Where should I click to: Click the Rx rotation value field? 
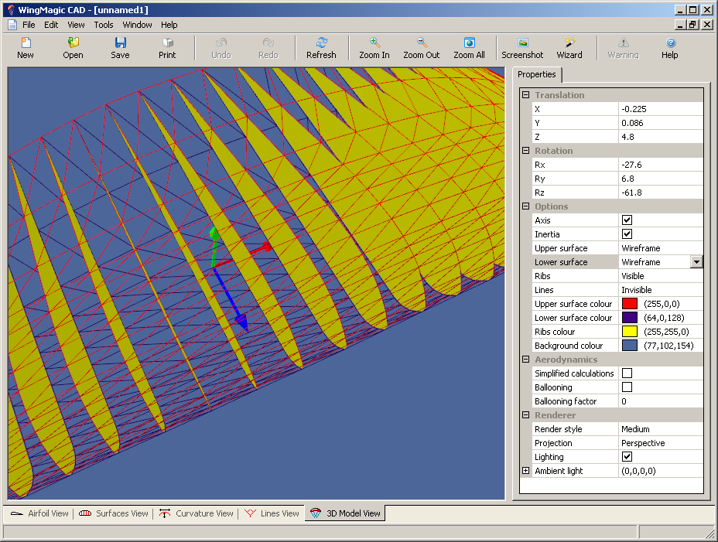(660, 165)
